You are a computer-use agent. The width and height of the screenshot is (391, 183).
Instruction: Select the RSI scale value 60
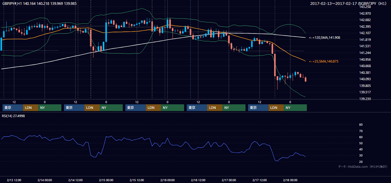(361, 137)
